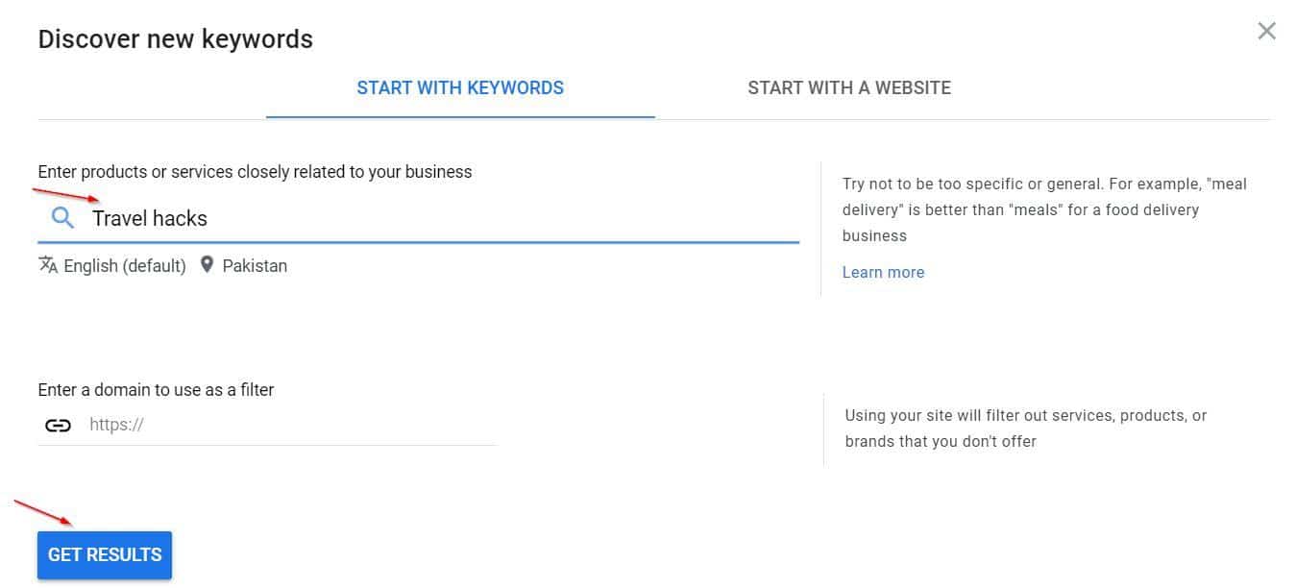Click the Get Results button
Viewport: 1296px width, 588px height.
pos(105,555)
